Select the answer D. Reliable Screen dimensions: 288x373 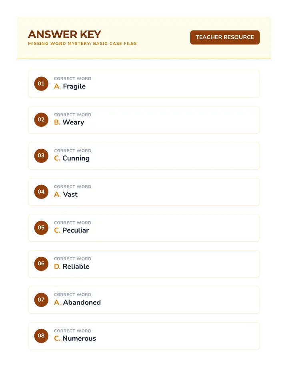pos(72,267)
